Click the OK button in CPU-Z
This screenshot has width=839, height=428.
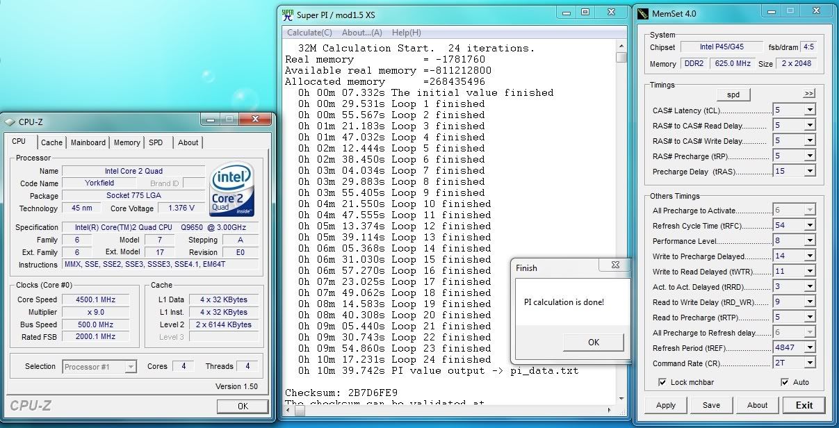[x=243, y=406]
